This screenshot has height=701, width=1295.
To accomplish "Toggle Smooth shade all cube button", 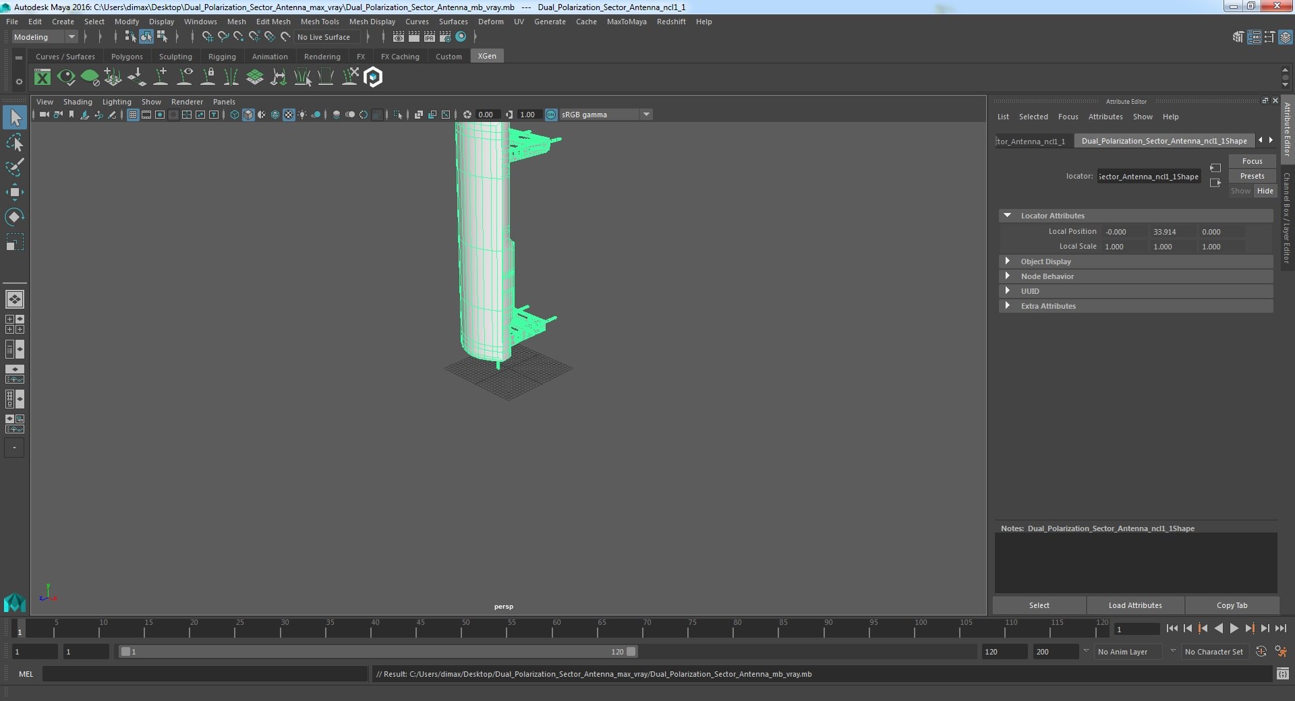I will [248, 115].
